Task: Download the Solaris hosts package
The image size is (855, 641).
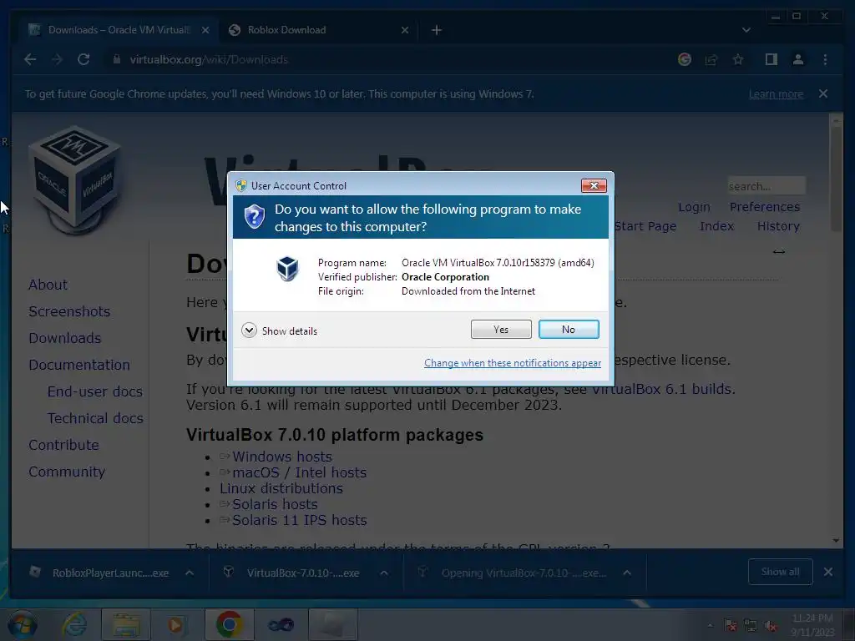Action: pyautogui.click(x=275, y=504)
